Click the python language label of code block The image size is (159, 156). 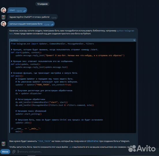14,40
